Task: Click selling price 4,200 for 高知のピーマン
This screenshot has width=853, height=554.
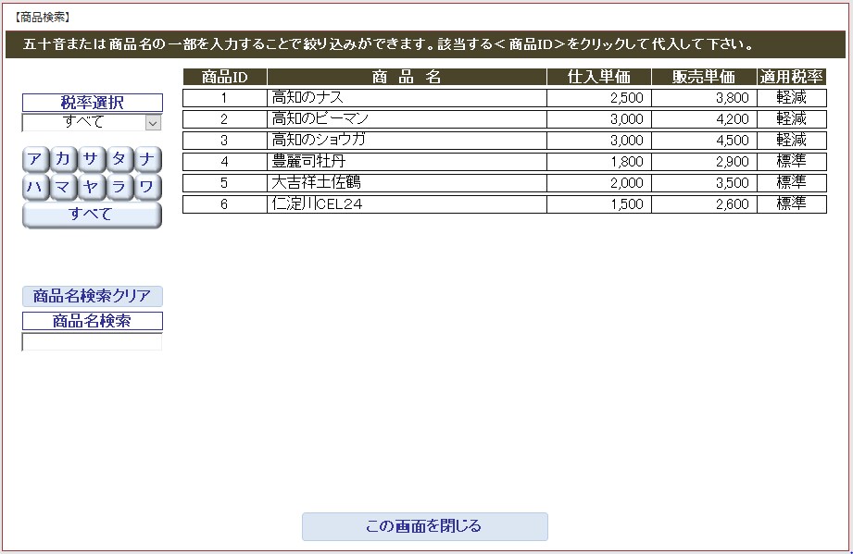Action: tap(704, 119)
